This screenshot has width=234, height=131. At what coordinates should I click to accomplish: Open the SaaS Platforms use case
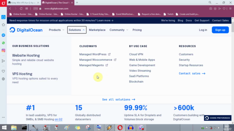pos(139,76)
